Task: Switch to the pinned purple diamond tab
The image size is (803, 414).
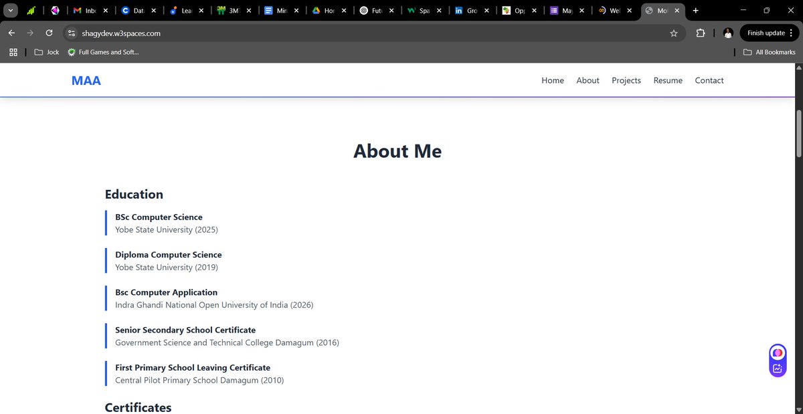Action: tap(55, 11)
